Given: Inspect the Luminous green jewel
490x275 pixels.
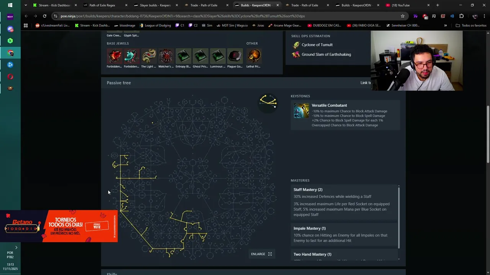Looking at the screenshot, I should [217, 56].
